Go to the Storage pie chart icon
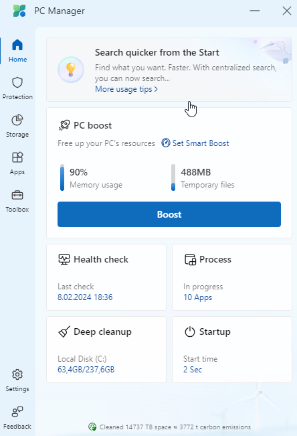The width and height of the screenshot is (297, 436). click(x=17, y=120)
